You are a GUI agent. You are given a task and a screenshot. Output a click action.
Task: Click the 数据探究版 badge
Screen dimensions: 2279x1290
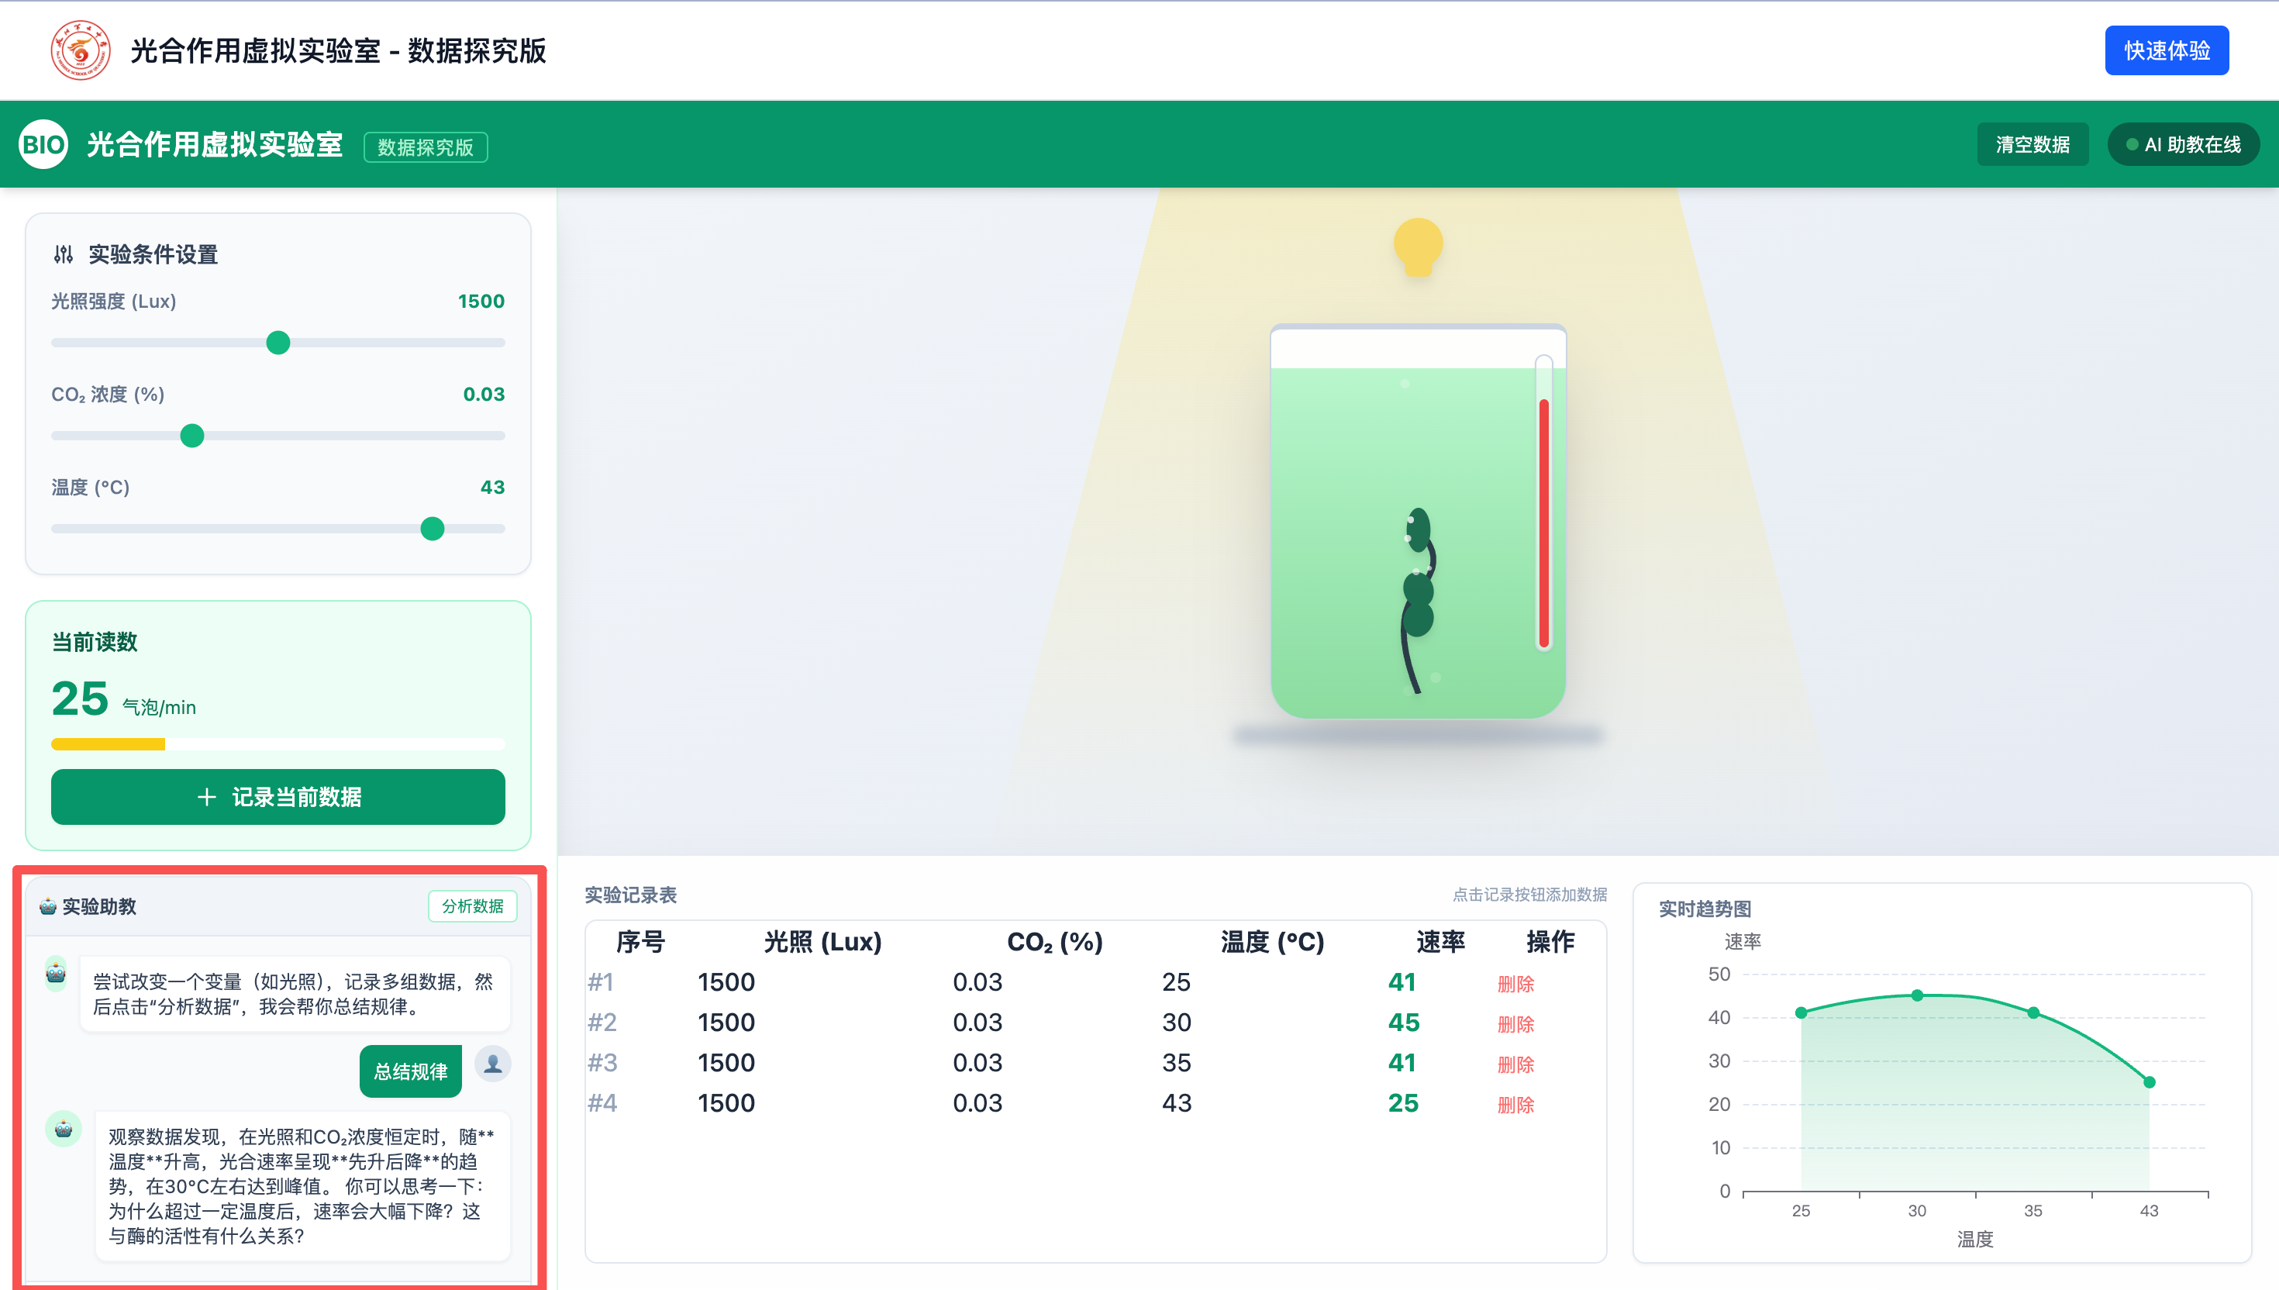(425, 147)
